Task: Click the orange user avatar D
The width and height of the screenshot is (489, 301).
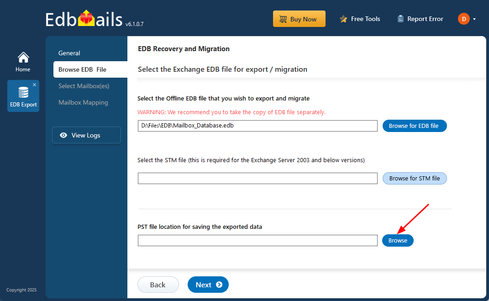Action: tap(463, 19)
